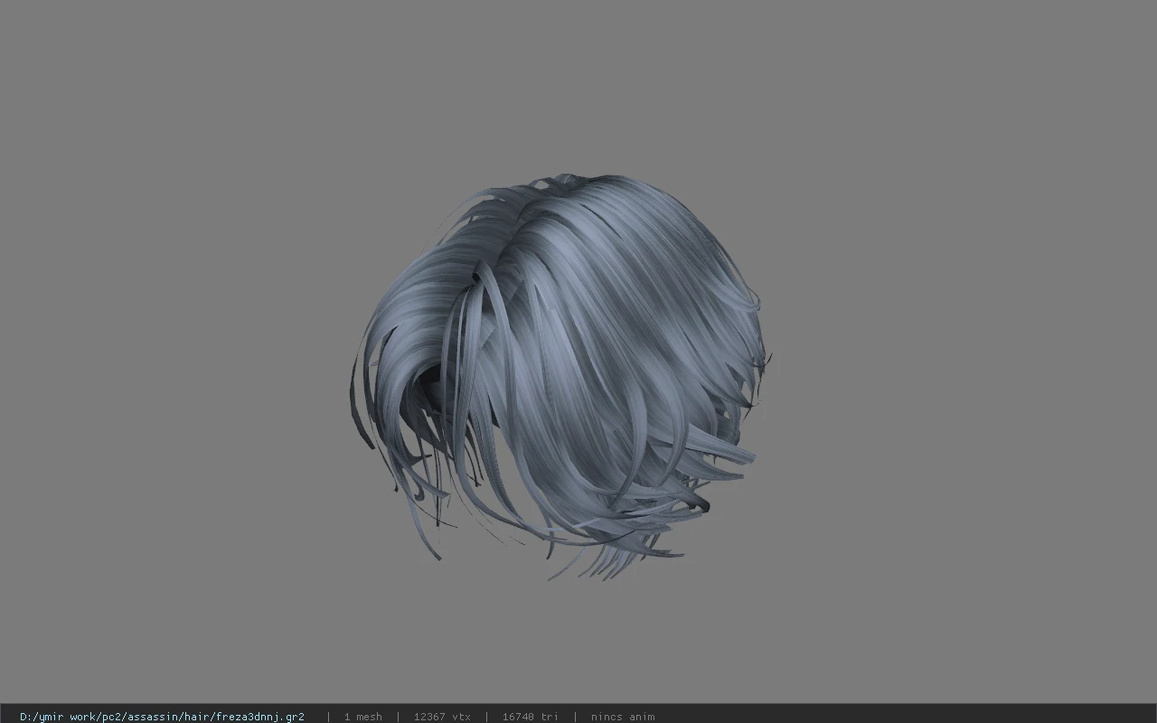Screen dimensions: 1157x723
Task: Click the gray hair 3D model
Action: [x=559, y=376]
